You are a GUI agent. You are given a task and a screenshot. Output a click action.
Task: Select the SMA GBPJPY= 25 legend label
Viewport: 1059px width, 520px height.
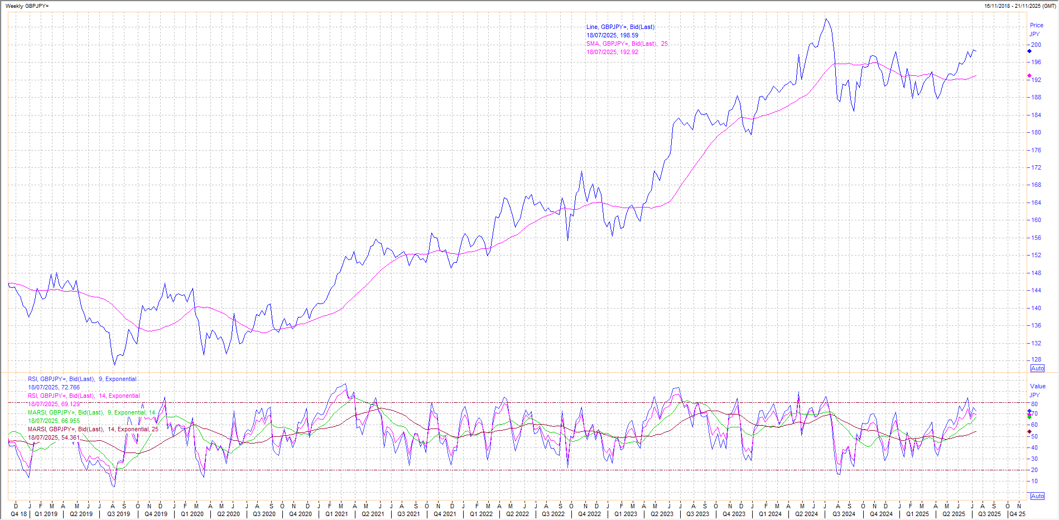tap(627, 44)
